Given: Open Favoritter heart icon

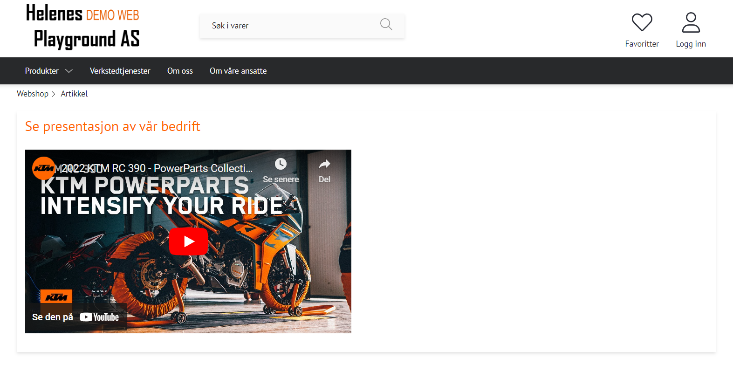Looking at the screenshot, I should point(642,22).
